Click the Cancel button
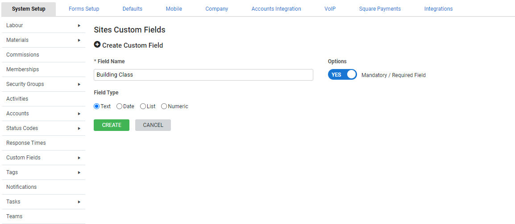 [153, 125]
